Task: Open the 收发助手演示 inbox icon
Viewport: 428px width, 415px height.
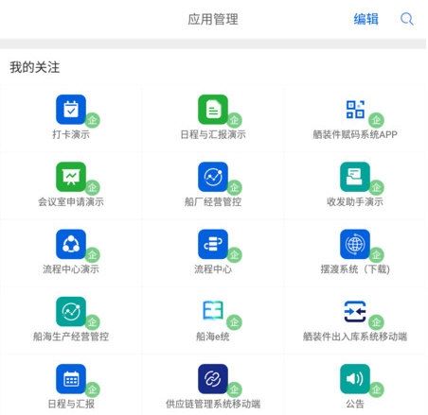Action: point(355,177)
